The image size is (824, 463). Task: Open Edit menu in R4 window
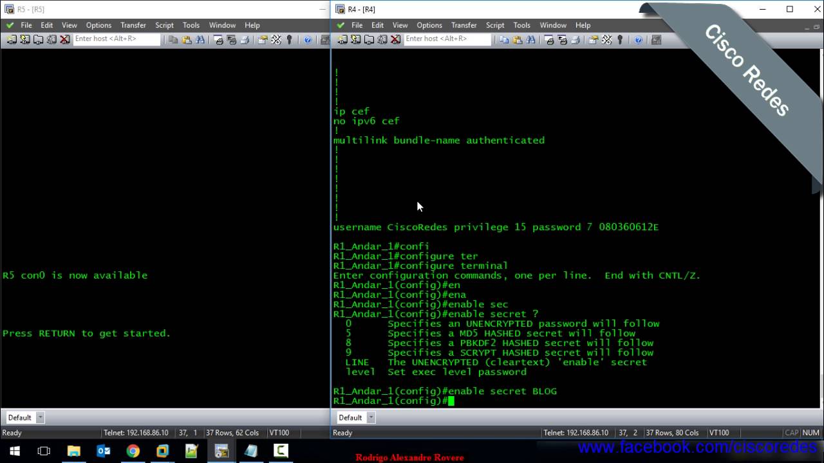(377, 25)
